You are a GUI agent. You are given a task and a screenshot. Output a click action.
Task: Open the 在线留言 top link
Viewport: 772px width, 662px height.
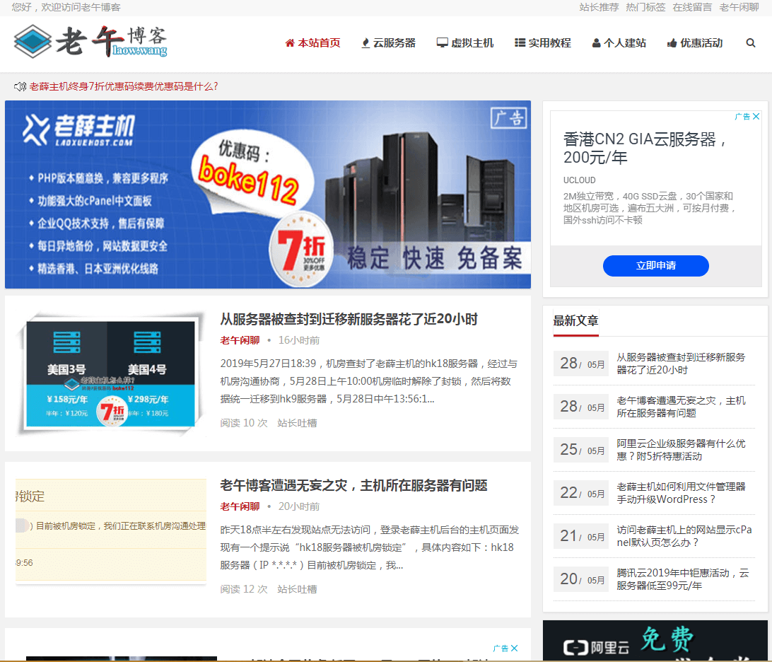pyautogui.click(x=691, y=7)
